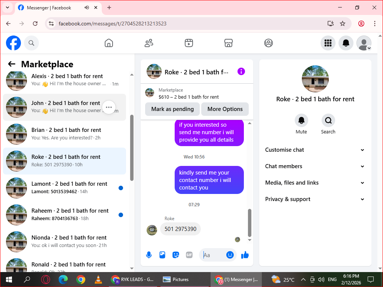Click message thread scrollbar thumb
The width and height of the screenshot is (383, 287).
(249, 223)
